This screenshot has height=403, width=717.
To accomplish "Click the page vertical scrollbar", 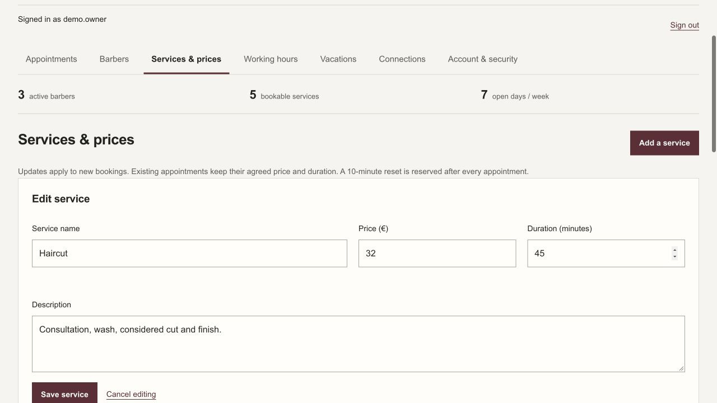I will coord(714,94).
